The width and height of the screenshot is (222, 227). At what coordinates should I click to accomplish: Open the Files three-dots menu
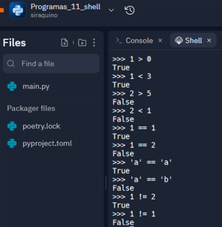point(94,42)
